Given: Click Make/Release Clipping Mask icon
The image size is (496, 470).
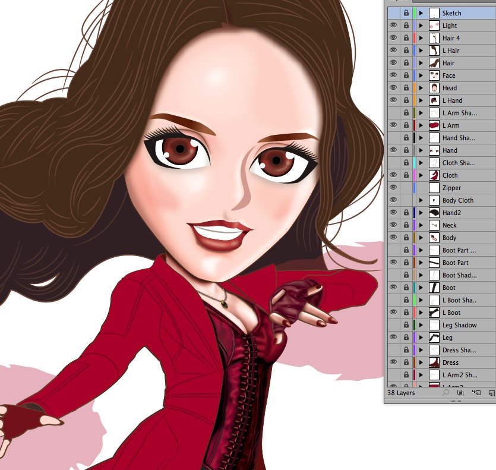Looking at the screenshot, I should coord(460,393).
